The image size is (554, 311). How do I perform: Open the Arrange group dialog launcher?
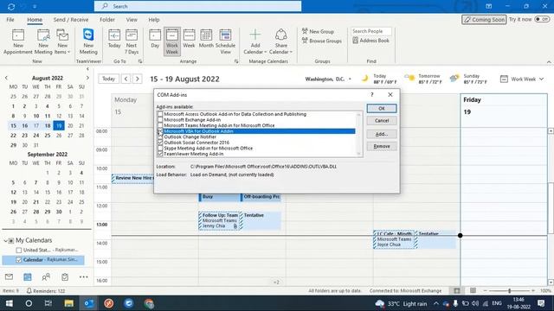tap(236, 61)
